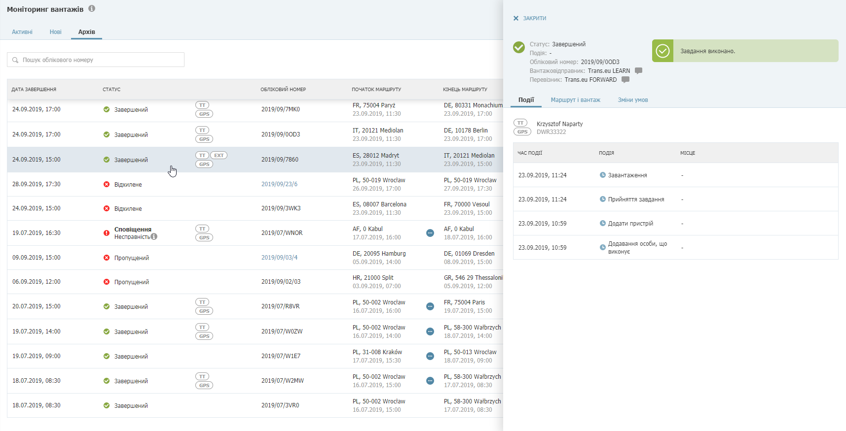Click more-stops dots icon in row 2019/07/R8VR
The height and width of the screenshot is (431, 846).
[x=430, y=306]
